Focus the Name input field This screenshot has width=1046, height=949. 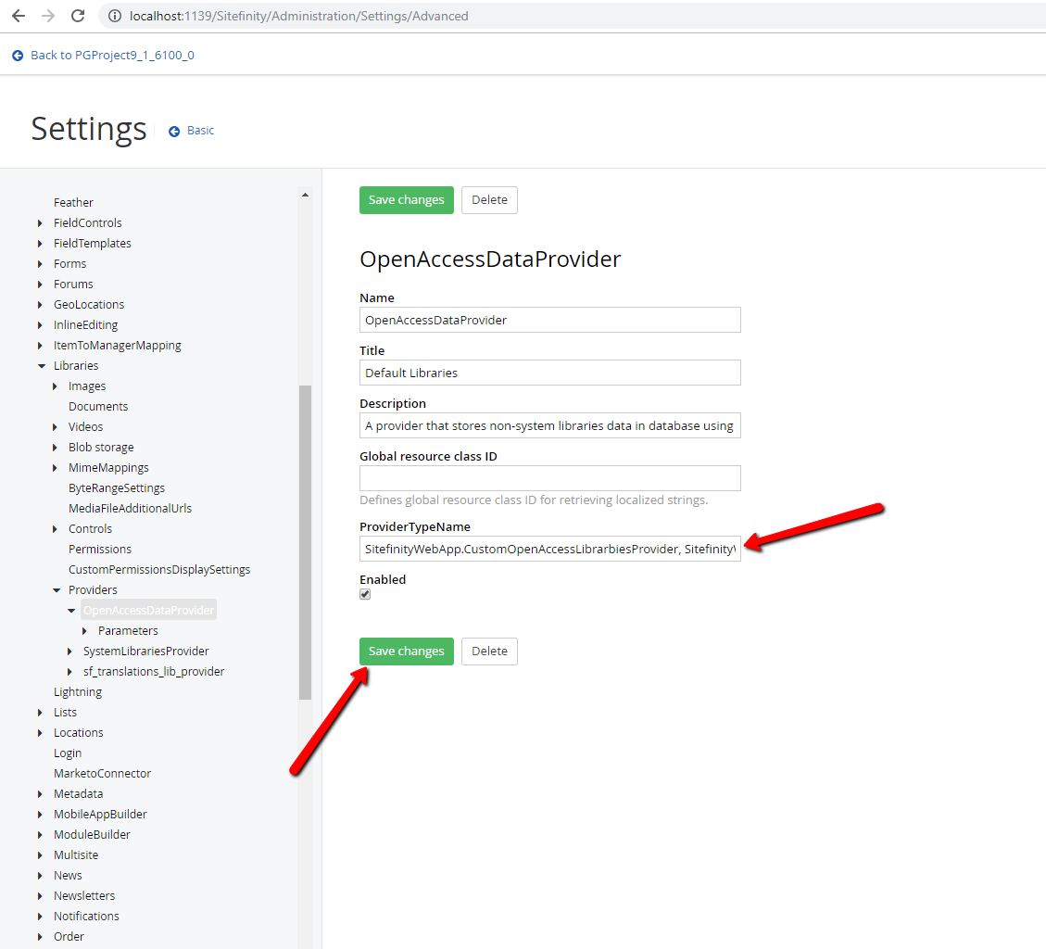pos(549,320)
